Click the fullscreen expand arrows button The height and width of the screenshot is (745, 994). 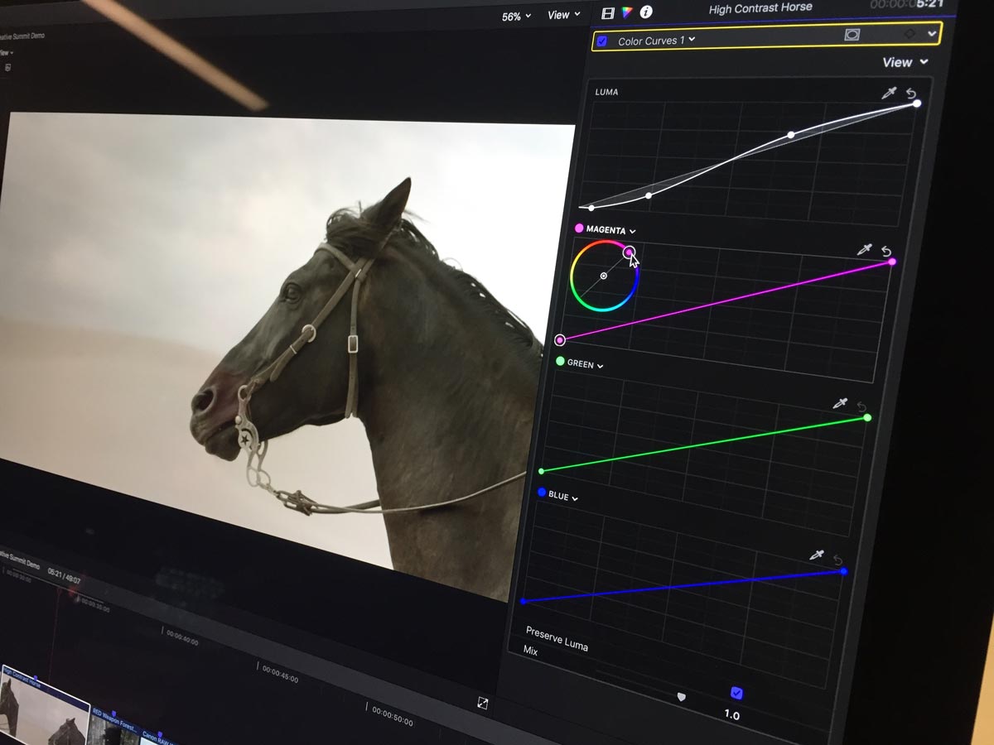click(x=483, y=702)
